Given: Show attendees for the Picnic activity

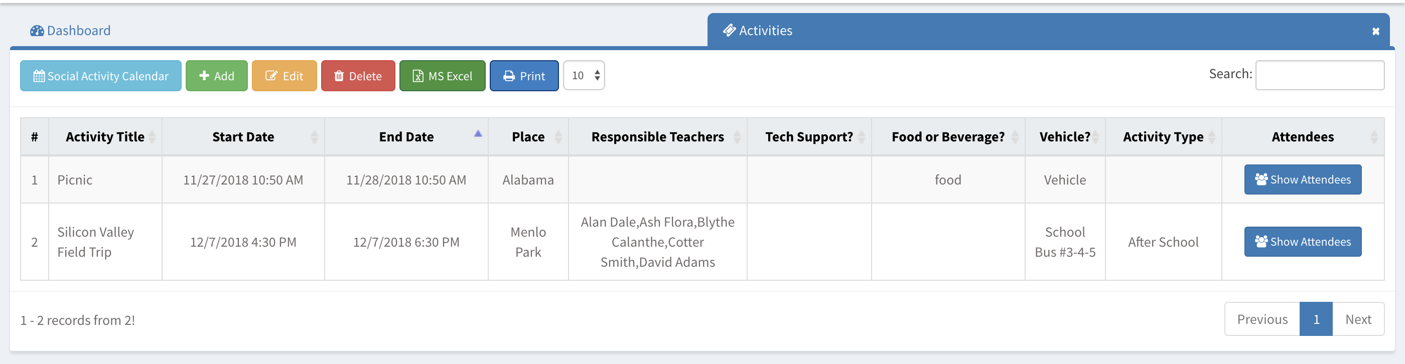Looking at the screenshot, I should coord(1303,179).
